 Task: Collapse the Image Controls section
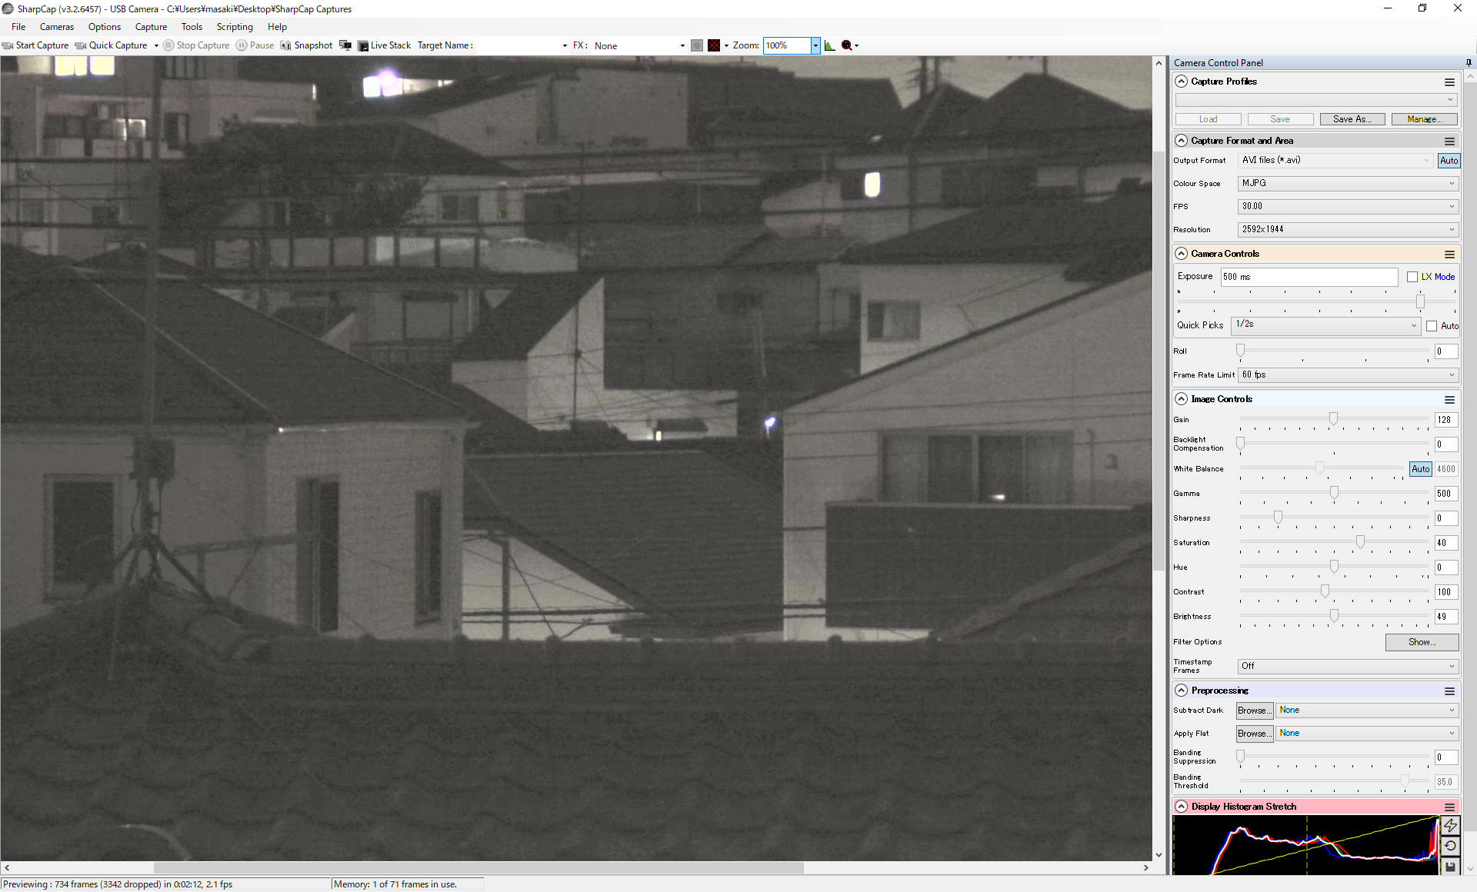click(x=1182, y=399)
